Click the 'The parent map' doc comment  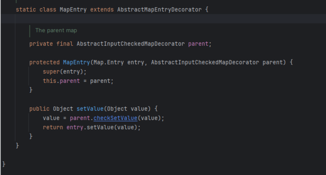click(56, 30)
